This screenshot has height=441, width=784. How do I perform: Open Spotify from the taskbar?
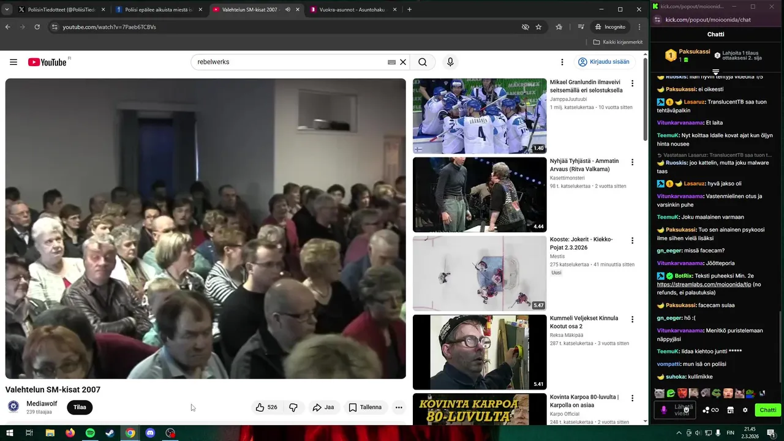point(90,433)
